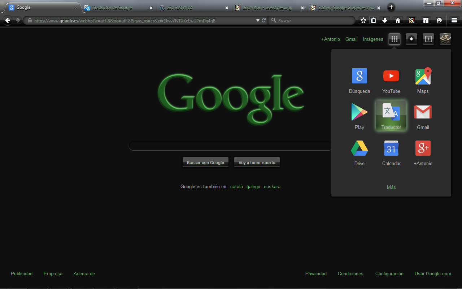The width and height of the screenshot is (462, 289).
Task: Open the tiles grid toolbar icon
Action: (426, 21)
